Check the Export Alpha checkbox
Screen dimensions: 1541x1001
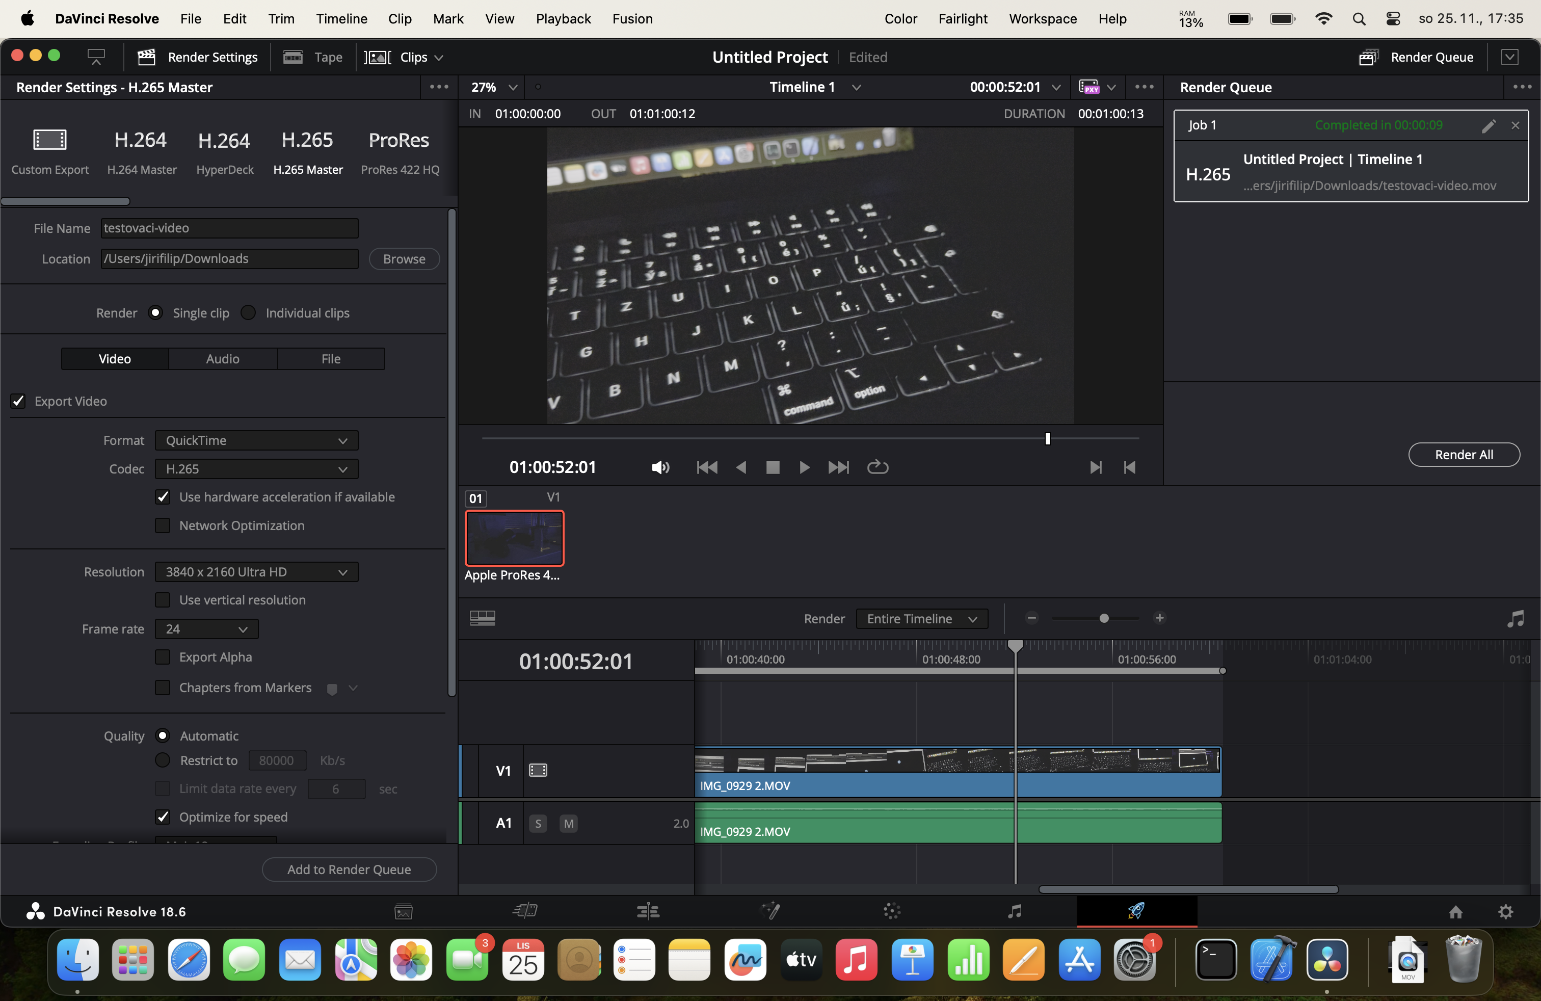pyautogui.click(x=163, y=656)
